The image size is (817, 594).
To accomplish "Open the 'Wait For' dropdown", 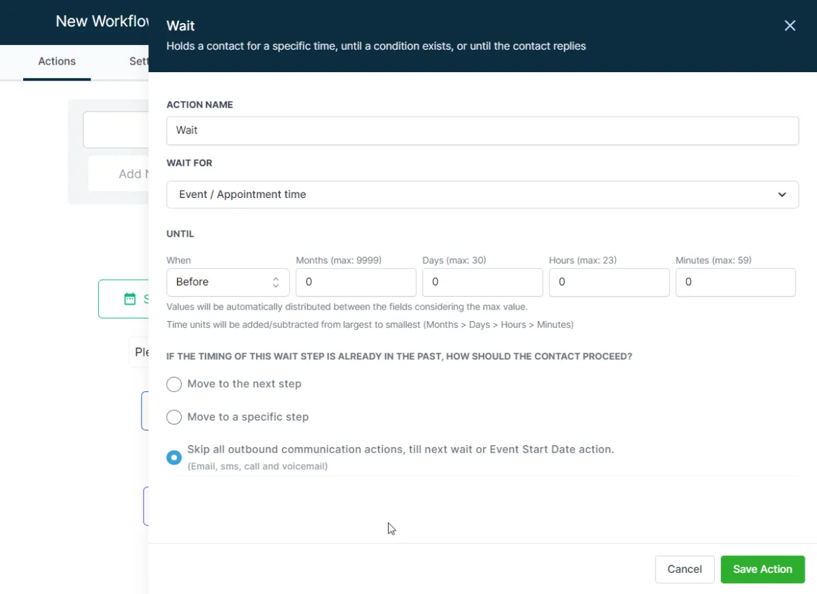I will tap(482, 195).
